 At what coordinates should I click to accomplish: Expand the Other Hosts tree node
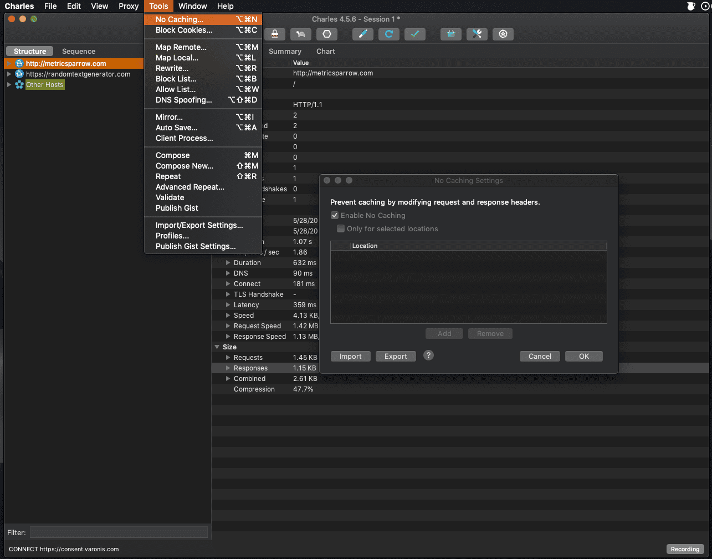[x=9, y=85]
